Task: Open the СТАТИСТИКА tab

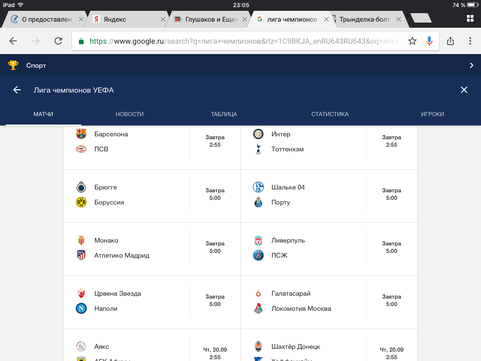Action: (x=330, y=114)
